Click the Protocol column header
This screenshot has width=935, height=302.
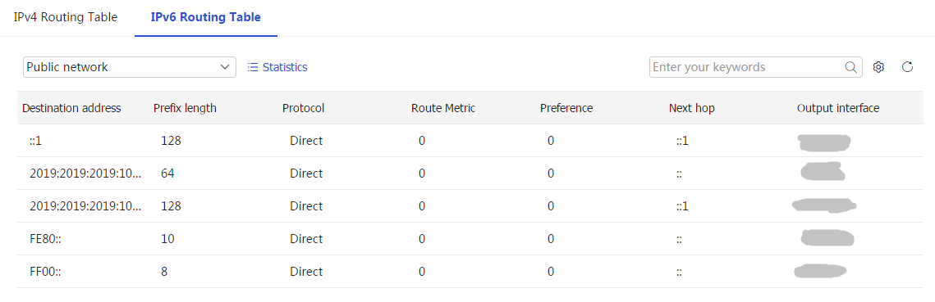click(x=304, y=108)
